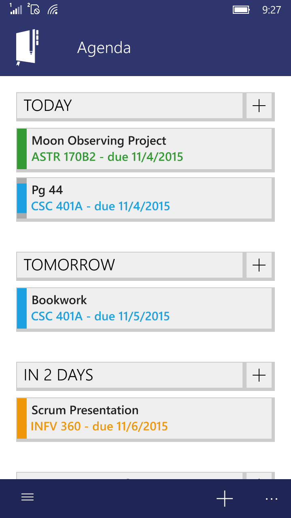Tap the plus icon in bottom bar
The width and height of the screenshot is (291, 518).
(224, 498)
